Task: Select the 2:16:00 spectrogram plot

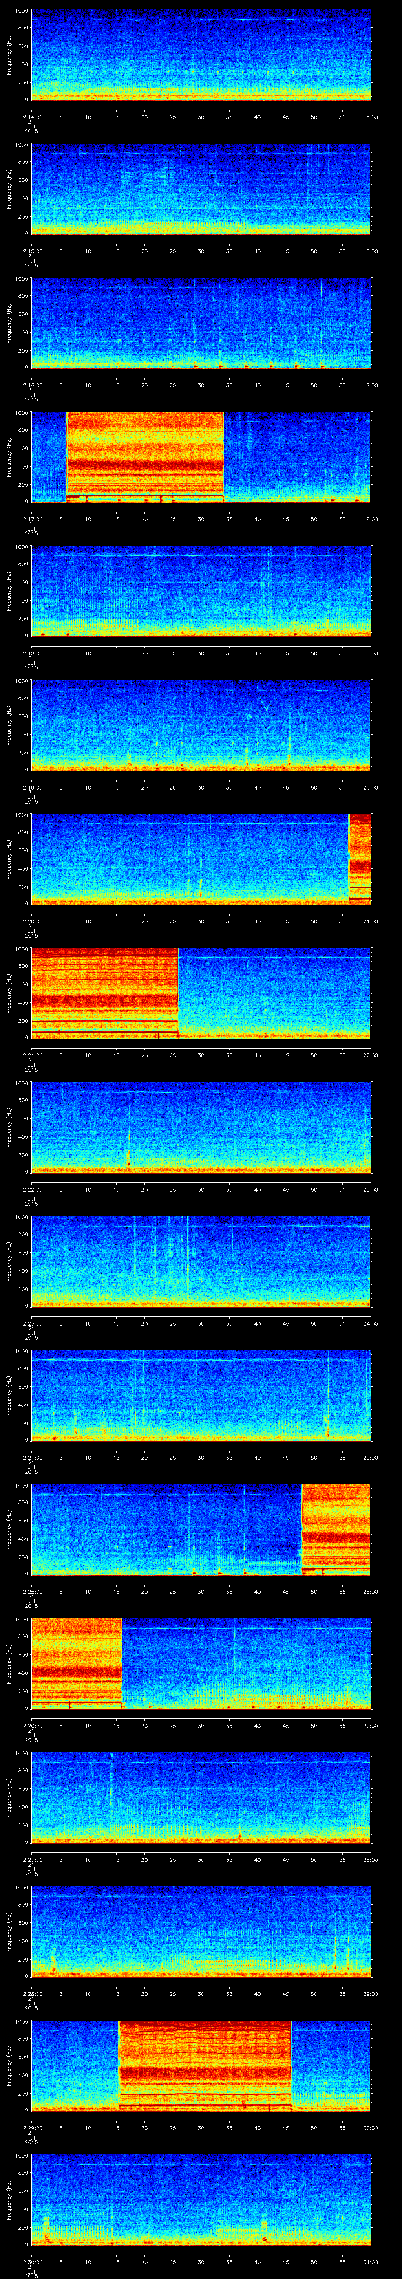Action: tap(201, 323)
